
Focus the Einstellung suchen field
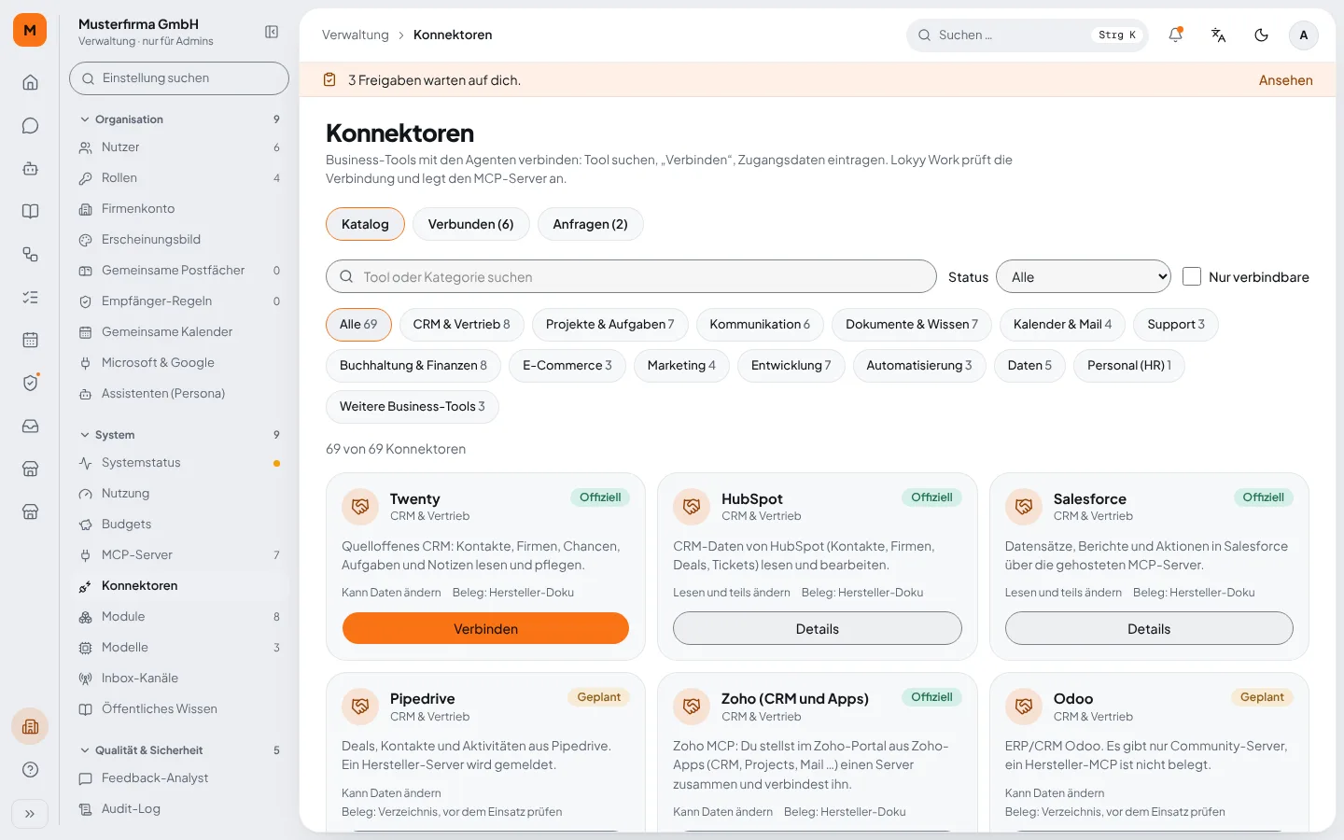point(179,78)
